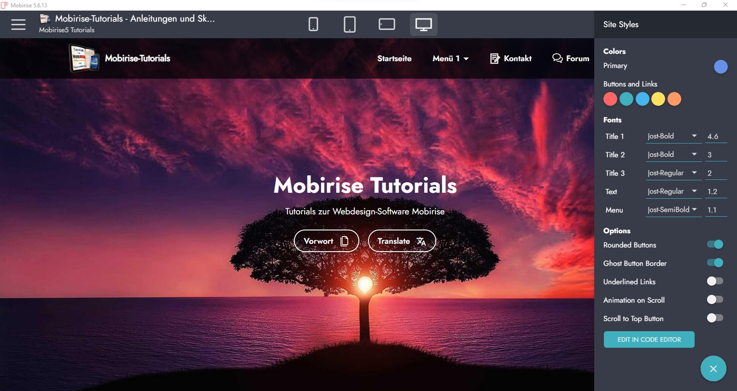737x391 pixels.
Task: Click the Kontakt form icon
Action: (495, 58)
